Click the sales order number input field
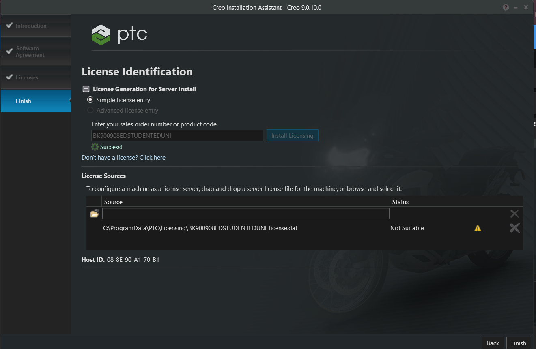536x349 pixels. (177, 135)
